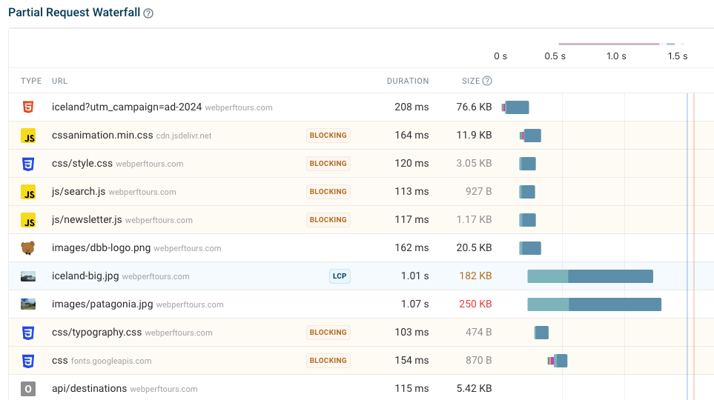Screen dimensions: 714x400
Task: Click the JS icon for cssanimation.min.css row
Action: (x=28, y=136)
